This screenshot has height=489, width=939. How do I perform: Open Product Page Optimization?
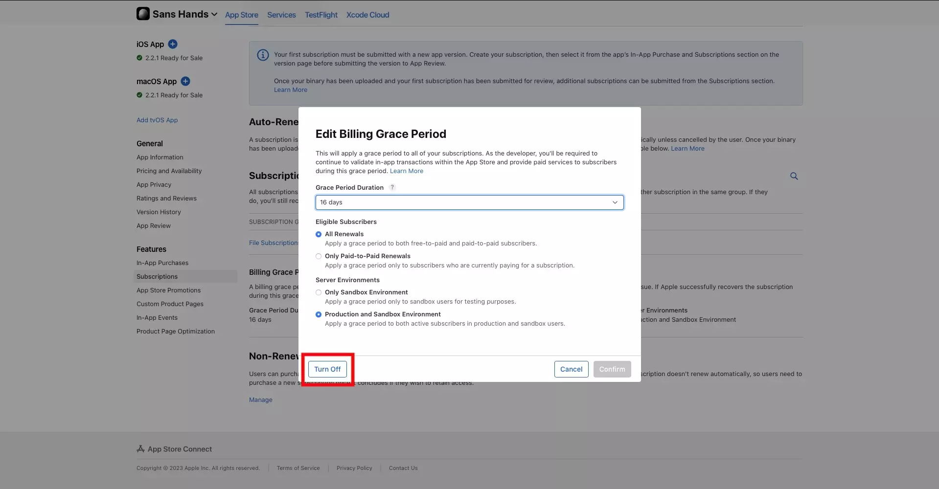pyautogui.click(x=176, y=332)
